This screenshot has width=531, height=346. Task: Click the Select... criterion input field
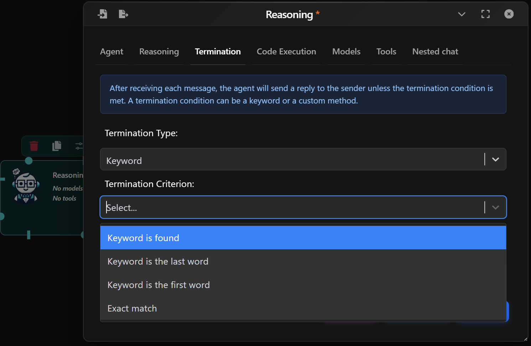point(249,207)
